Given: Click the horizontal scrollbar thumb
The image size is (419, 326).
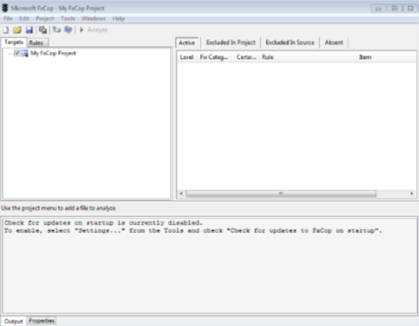Looking at the screenshot, I should (281, 194).
